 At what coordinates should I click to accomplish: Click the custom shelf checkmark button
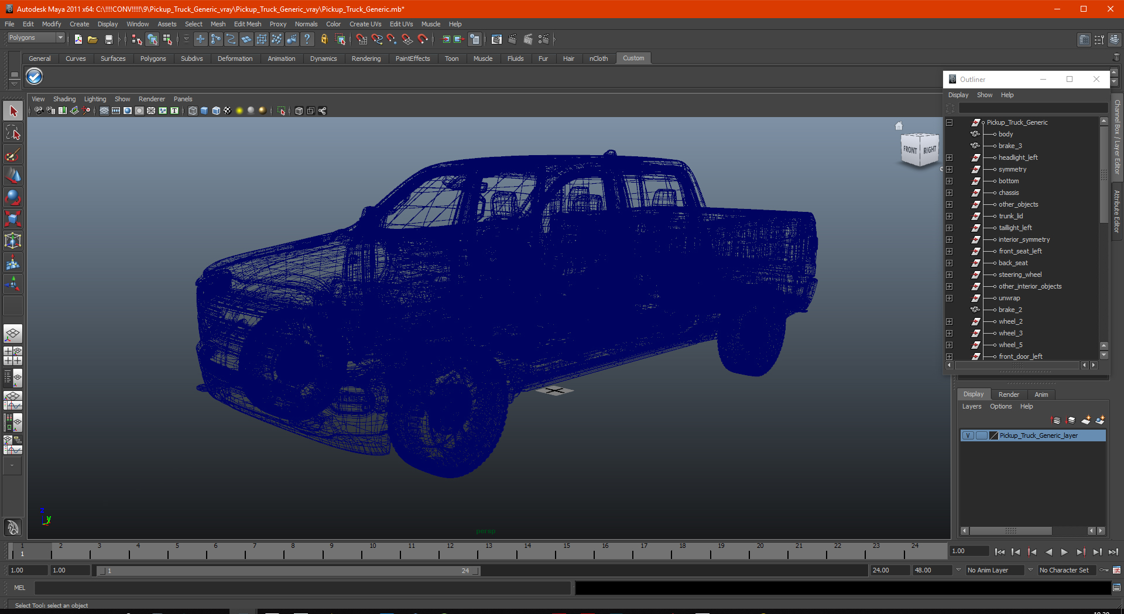click(35, 77)
